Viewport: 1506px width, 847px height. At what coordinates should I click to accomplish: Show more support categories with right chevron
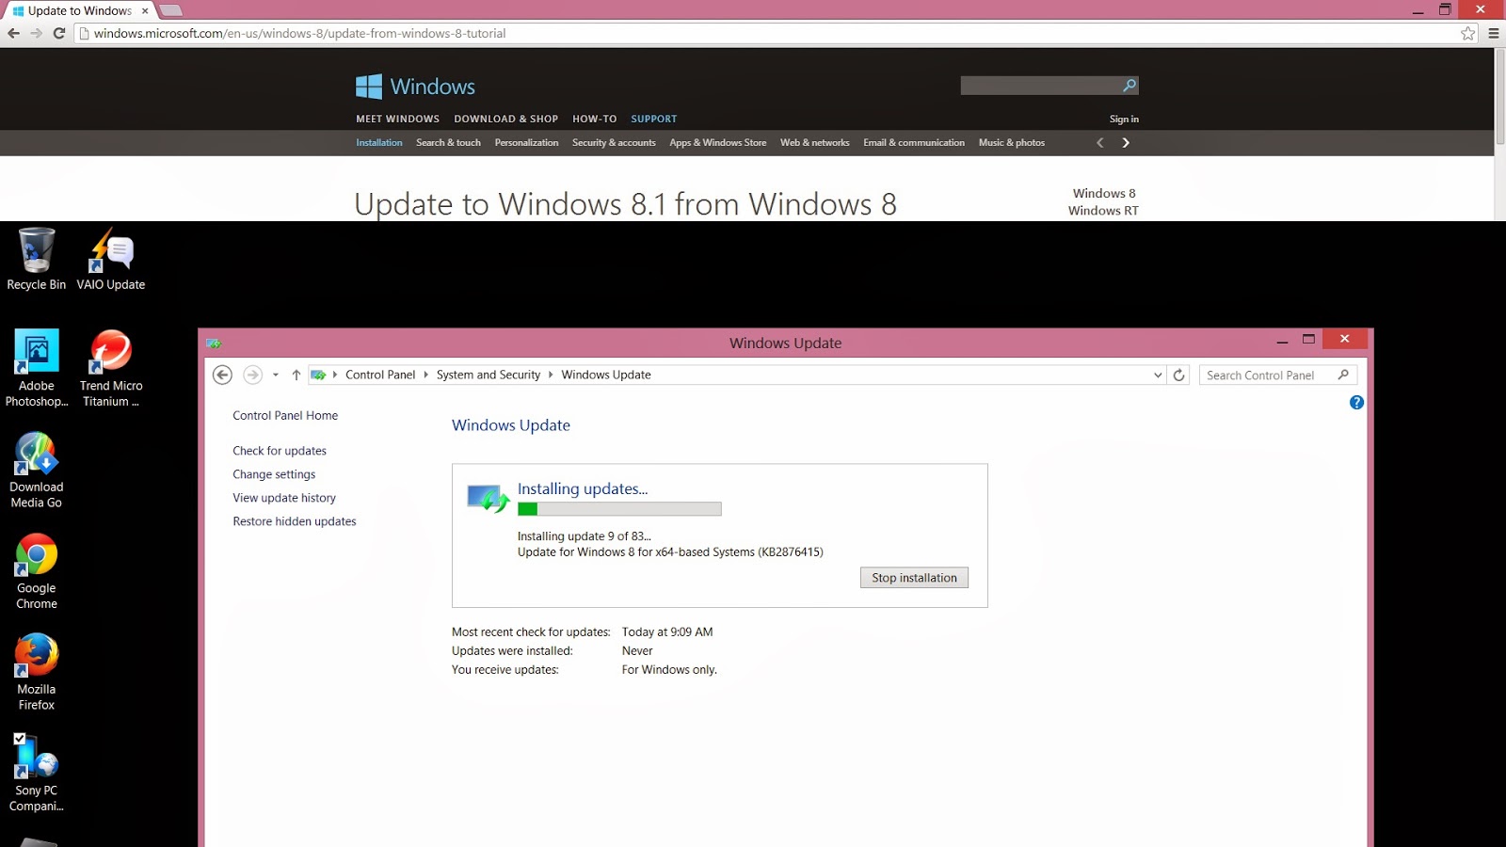pos(1126,143)
